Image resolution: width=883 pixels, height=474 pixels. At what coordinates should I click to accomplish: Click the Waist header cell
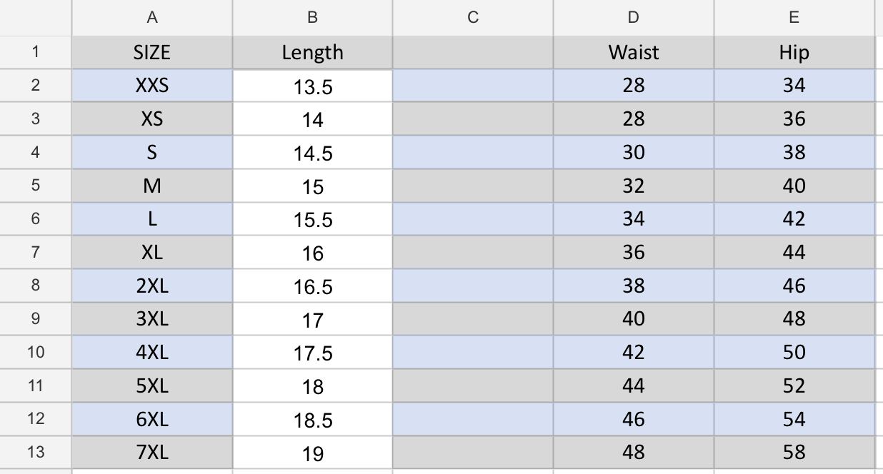tap(633, 52)
